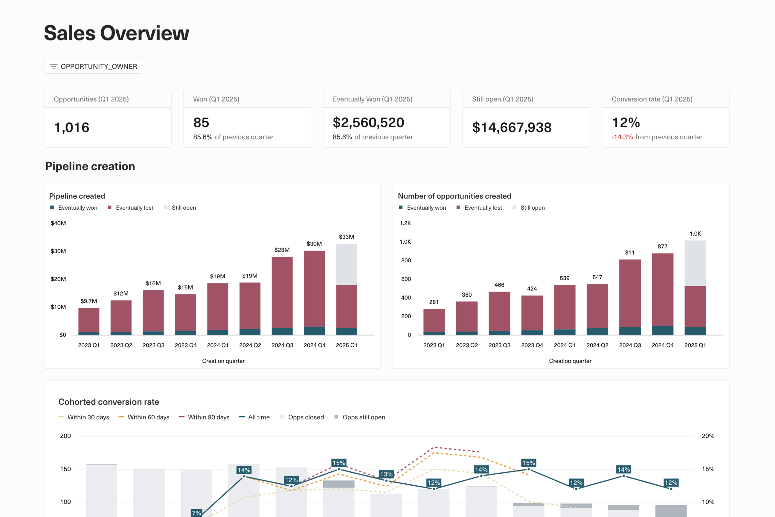Image resolution: width=775 pixels, height=517 pixels.
Task: Click the 2025 Q1 bar labeled 1.0K
Action: point(695,288)
